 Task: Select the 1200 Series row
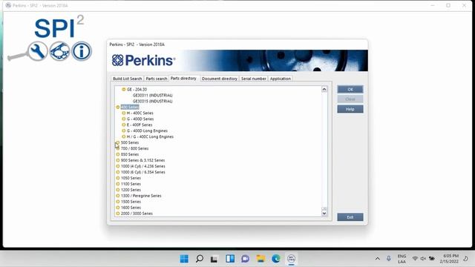131,190
